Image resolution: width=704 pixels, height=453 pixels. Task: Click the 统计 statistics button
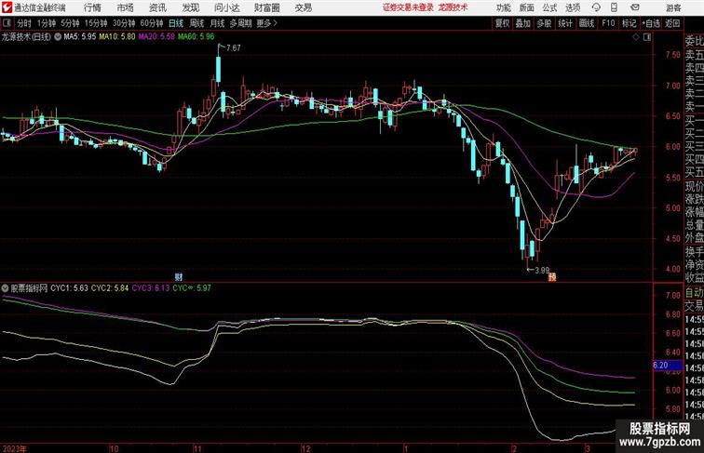point(565,23)
